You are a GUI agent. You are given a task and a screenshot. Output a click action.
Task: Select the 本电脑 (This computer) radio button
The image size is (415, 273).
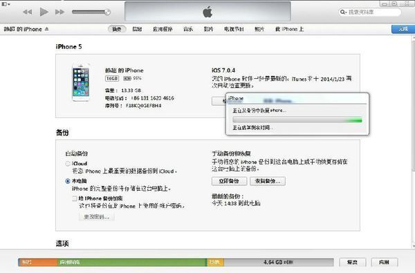point(68,181)
